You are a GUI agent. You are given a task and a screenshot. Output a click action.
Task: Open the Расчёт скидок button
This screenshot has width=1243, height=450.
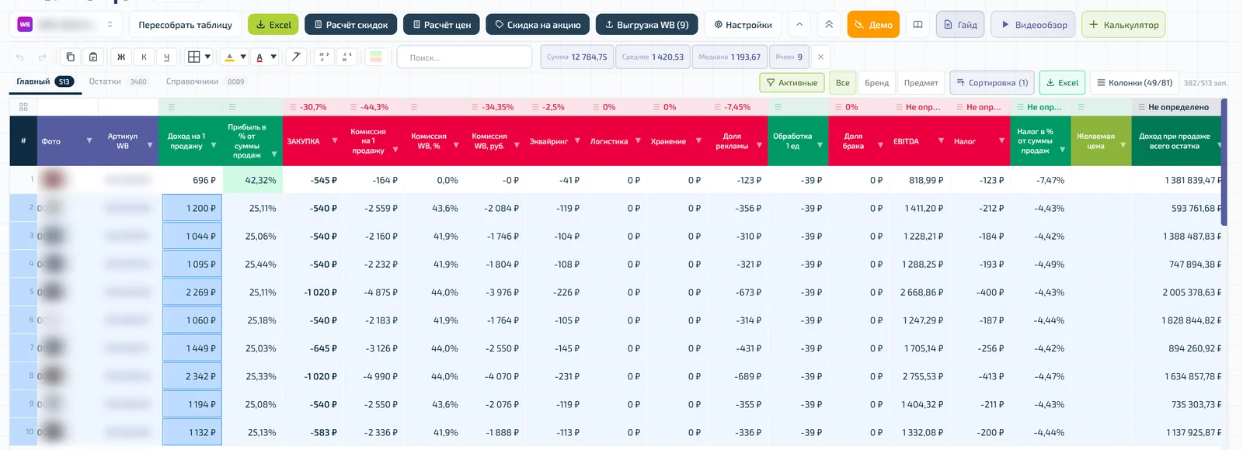(x=351, y=25)
